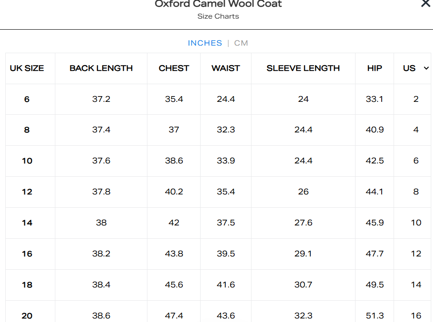Select the UK size 14 row label
The width and height of the screenshot is (433, 322).
[x=27, y=223]
